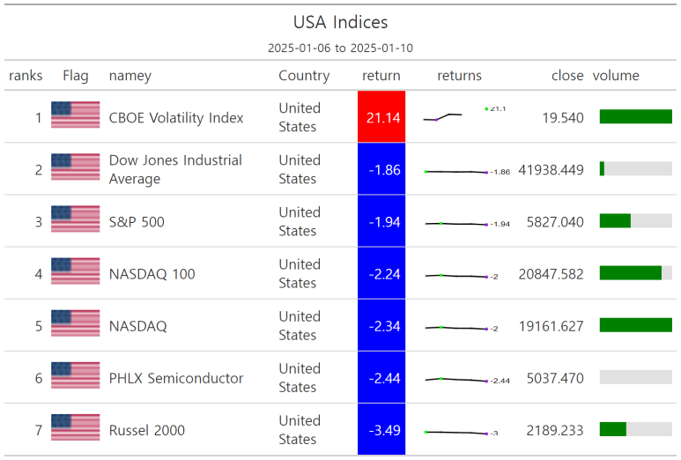Click the close column header
The width and height of the screenshot is (681, 460).
(567, 76)
